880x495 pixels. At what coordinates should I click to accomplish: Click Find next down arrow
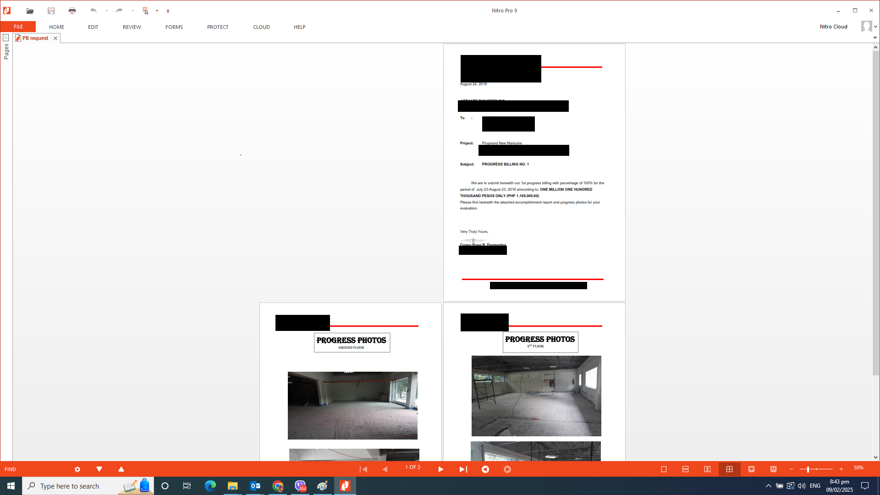99,469
